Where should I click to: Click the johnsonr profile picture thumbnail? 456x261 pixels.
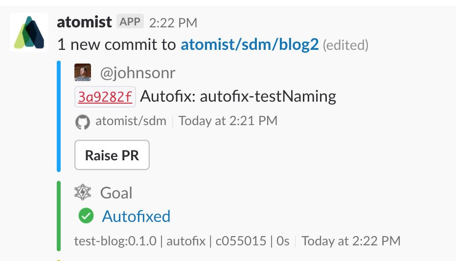[83, 72]
